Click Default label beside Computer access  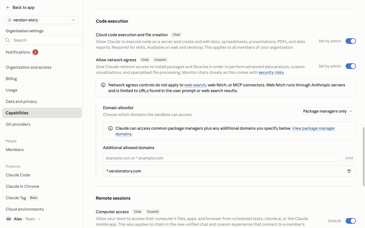pyautogui.click(x=334, y=221)
